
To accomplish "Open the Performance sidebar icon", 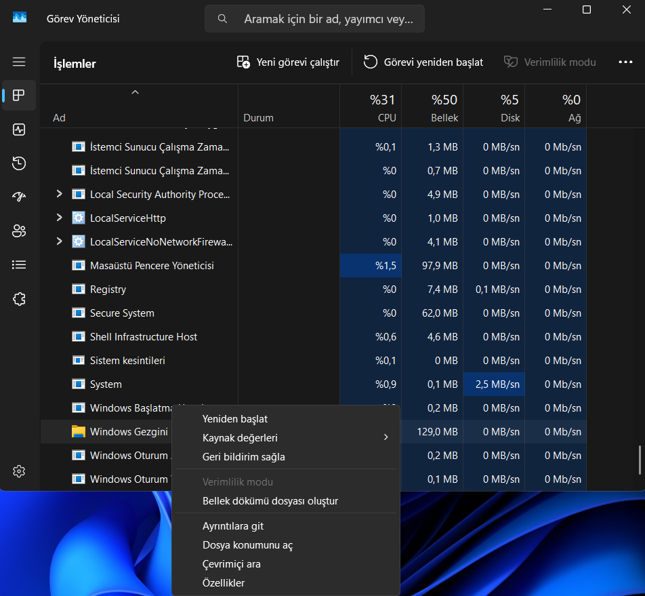I will click(19, 130).
